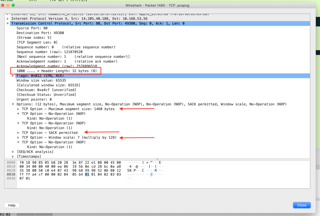Click hex bytes 07 01 in row 0040
320x216 pixels.
(25, 178)
